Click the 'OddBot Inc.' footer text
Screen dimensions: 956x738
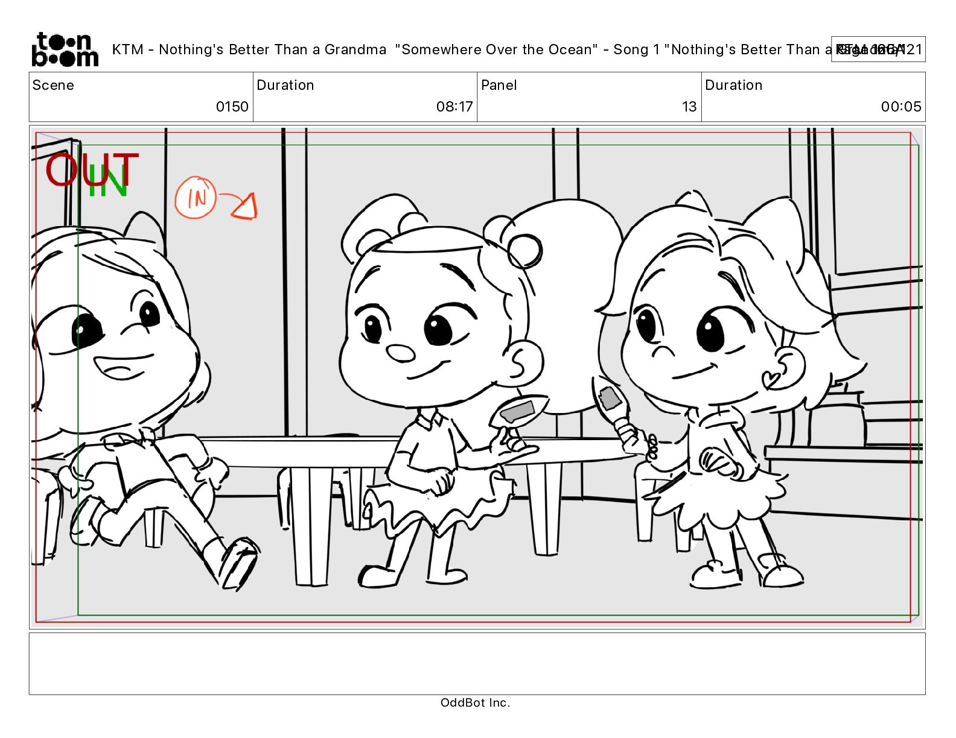pyautogui.click(x=476, y=702)
